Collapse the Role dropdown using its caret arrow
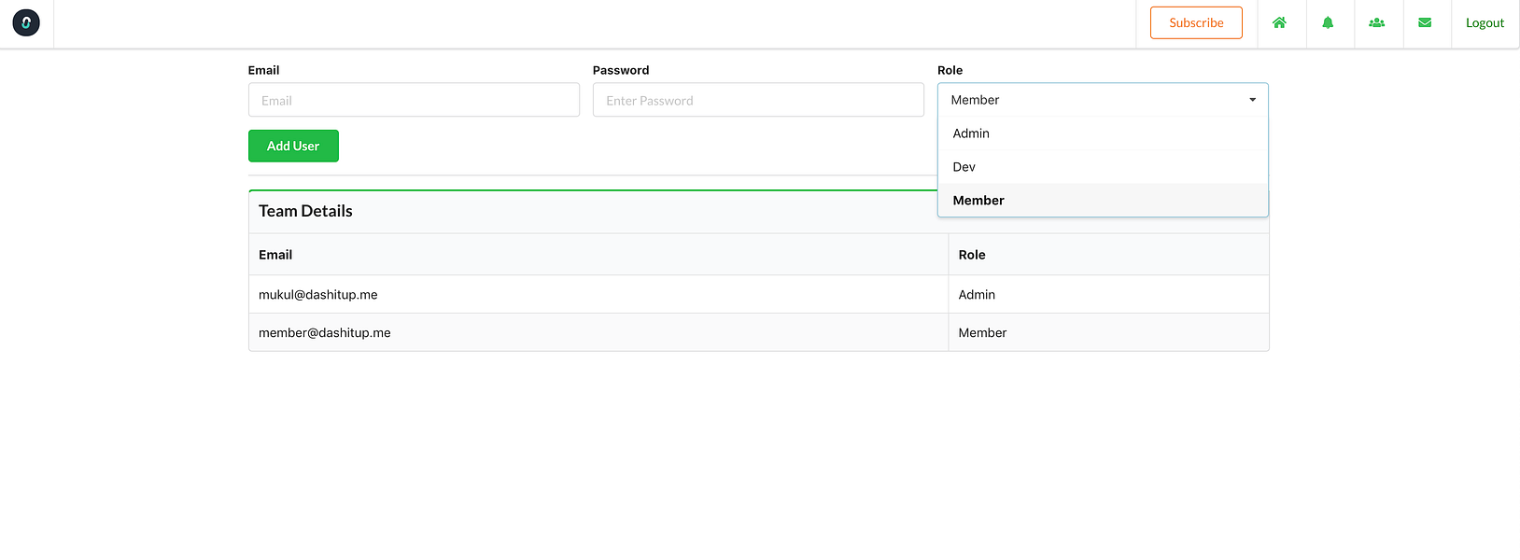The height and width of the screenshot is (560, 1520). (x=1252, y=100)
